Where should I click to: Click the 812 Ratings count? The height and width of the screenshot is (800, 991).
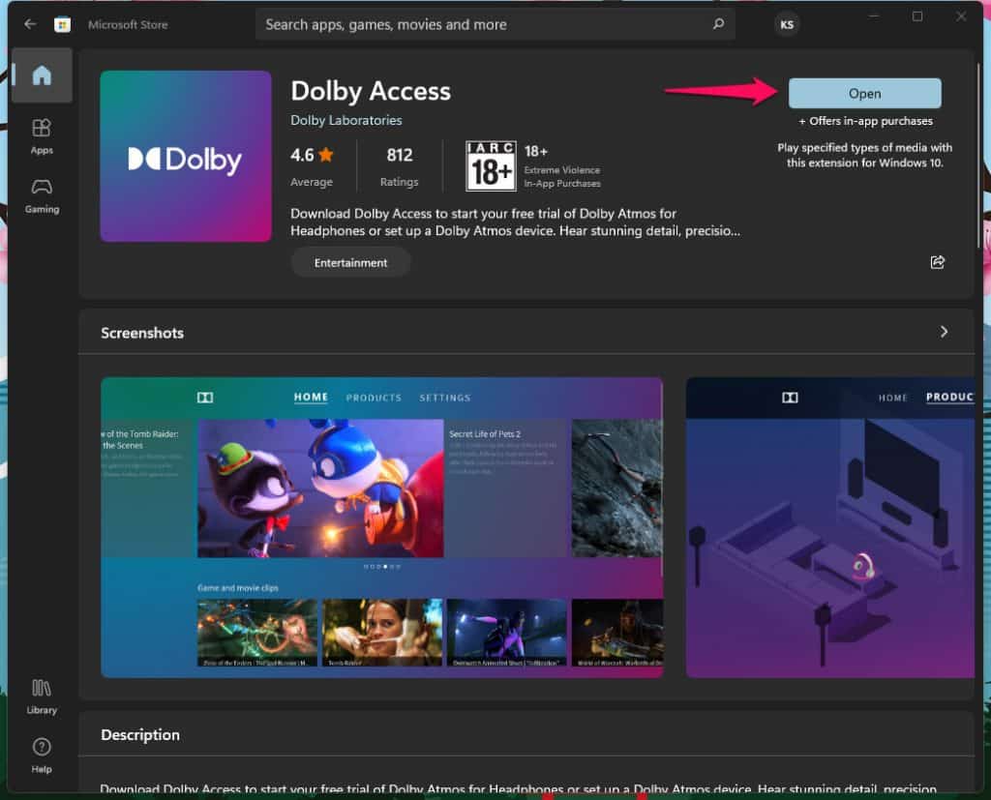click(x=400, y=166)
